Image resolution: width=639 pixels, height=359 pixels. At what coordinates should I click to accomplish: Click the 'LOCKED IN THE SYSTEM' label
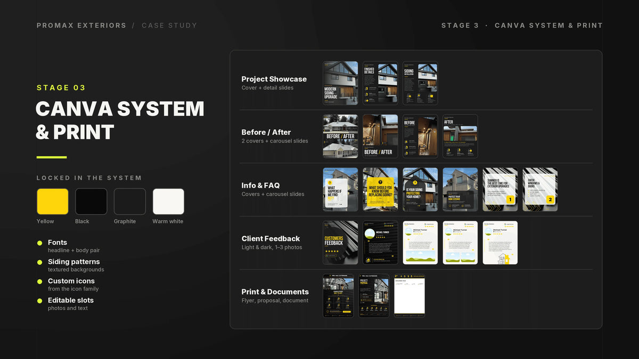coord(89,178)
